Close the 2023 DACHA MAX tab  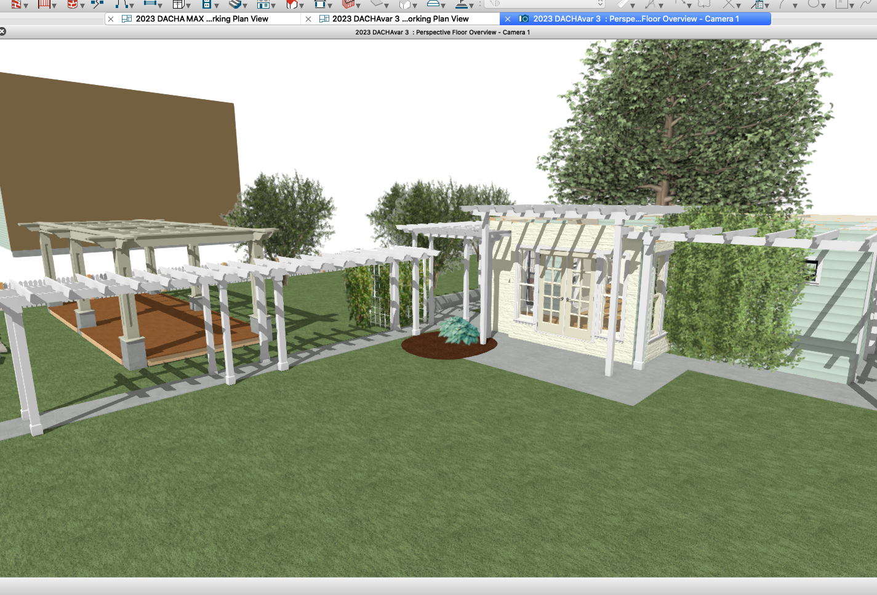(x=111, y=19)
